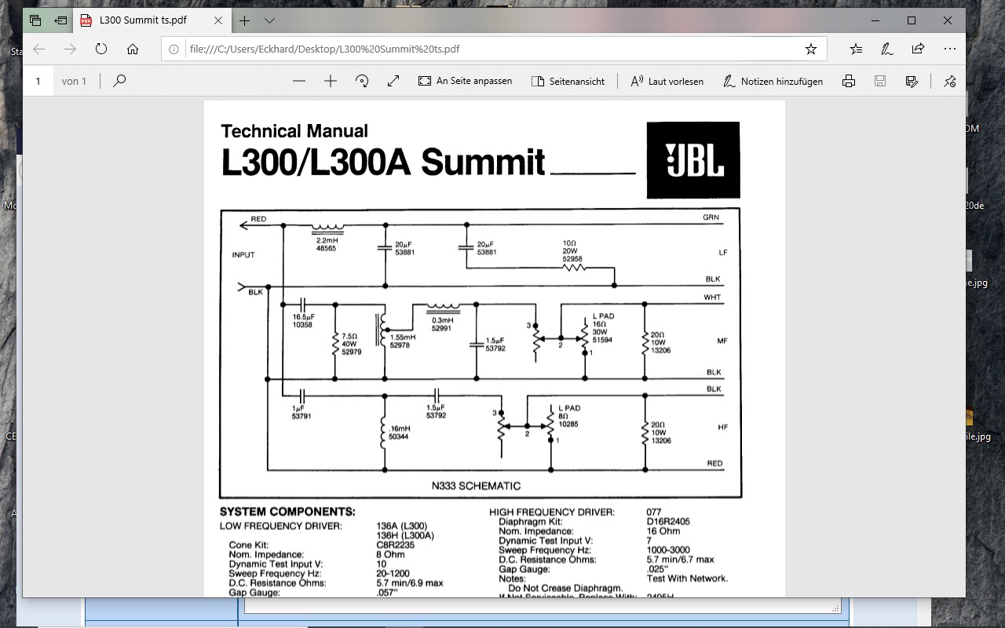Zoom out of the PDF
This screenshot has height=628, width=1005.
[x=298, y=81]
